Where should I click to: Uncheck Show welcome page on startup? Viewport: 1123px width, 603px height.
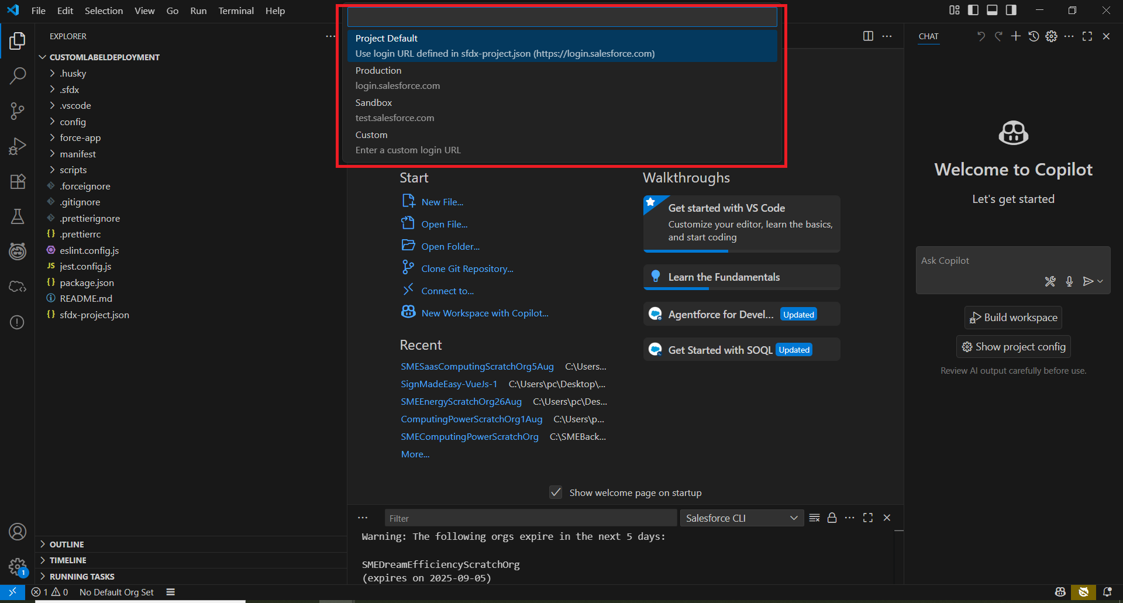tap(556, 492)
